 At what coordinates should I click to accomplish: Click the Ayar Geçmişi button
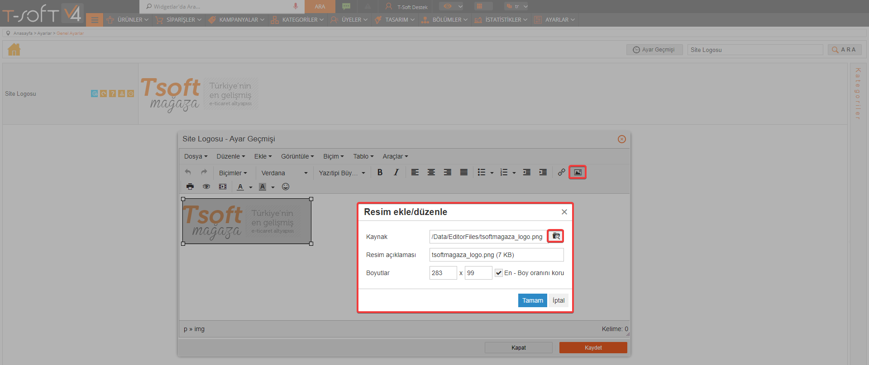click(654, 50)
